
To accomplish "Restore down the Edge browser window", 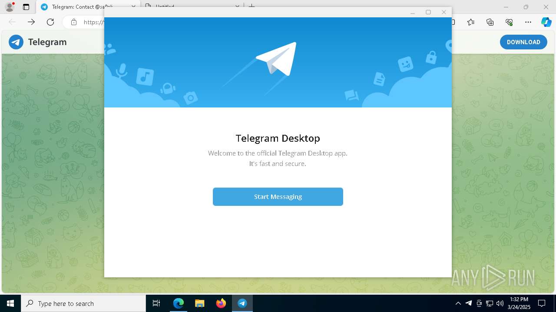I will (x=526, y=7).
